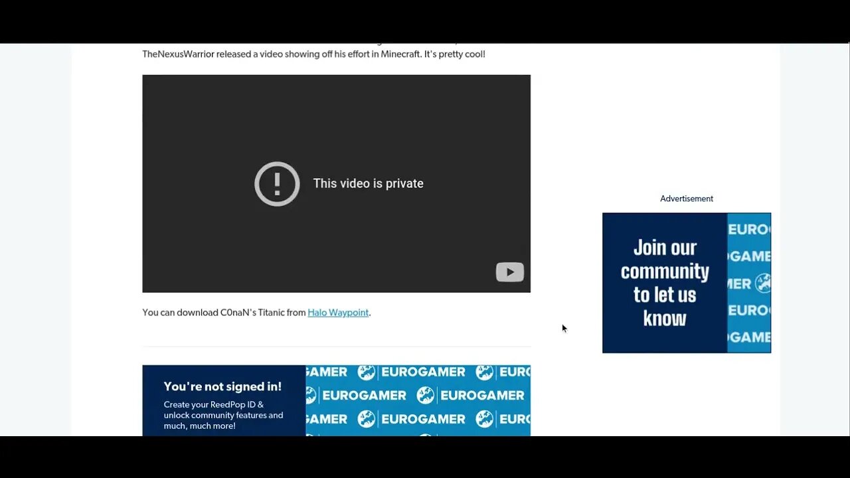Click the 'Join our community' advertisement banner
This screenshot has width=850, height=478.
click(687, 283)
